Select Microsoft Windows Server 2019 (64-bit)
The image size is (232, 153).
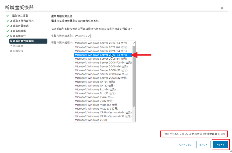click(x=103, y=51)
